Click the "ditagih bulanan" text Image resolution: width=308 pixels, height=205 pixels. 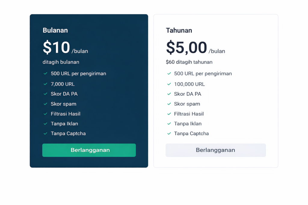(x=61, y=62)
